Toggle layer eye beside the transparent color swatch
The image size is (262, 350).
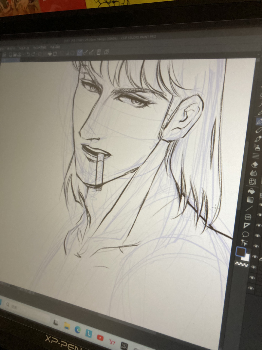pos(253,267)
